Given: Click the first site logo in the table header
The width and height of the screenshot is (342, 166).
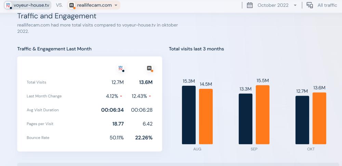Looking at the screenshot, I should 120,68.
